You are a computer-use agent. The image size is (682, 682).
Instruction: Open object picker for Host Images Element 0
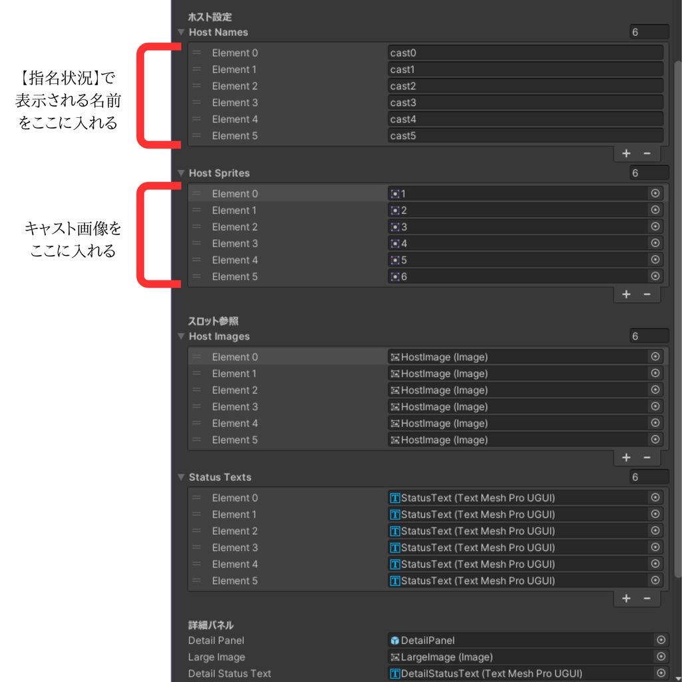[x=655, y=356]
